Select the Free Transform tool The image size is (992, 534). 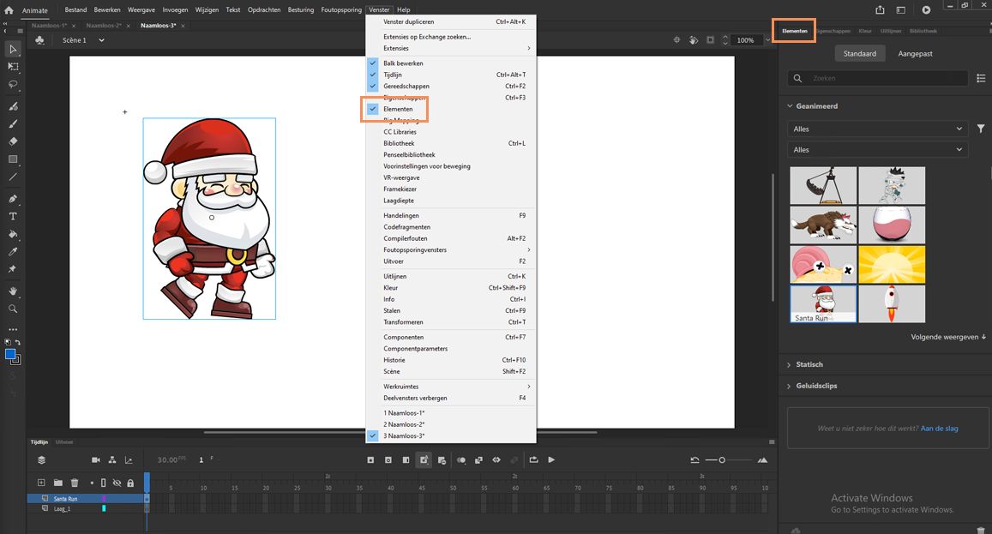(13, 67)
